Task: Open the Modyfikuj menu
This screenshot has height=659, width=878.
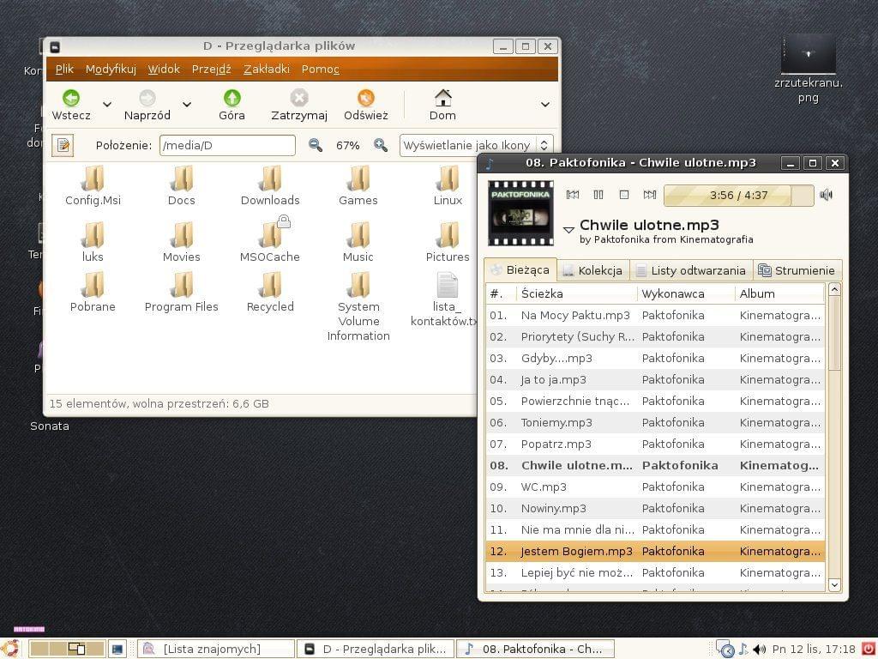Action: 111,69
